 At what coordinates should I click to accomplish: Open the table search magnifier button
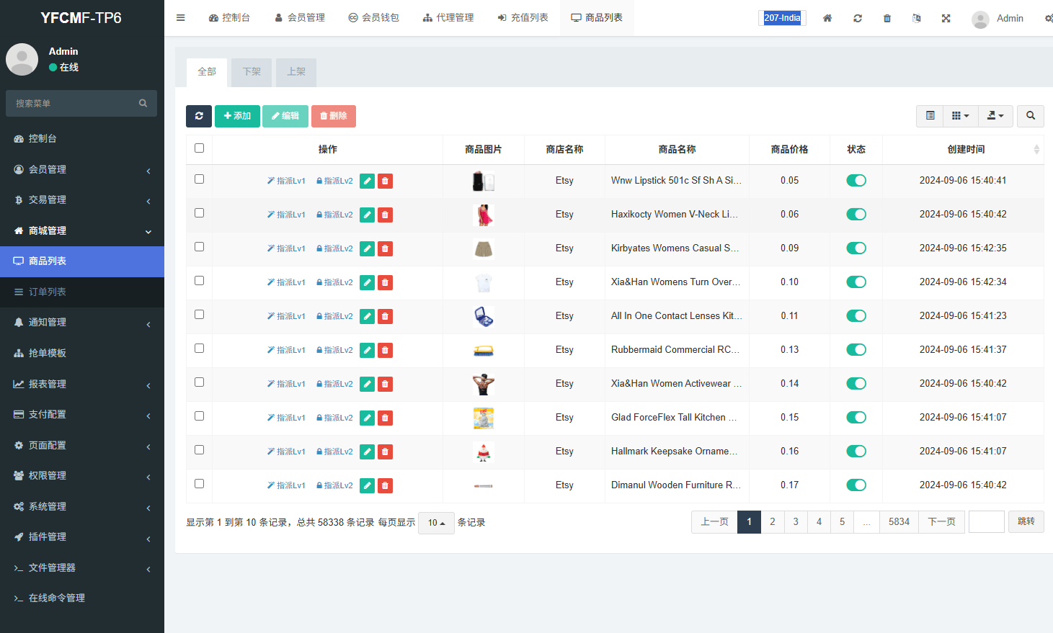[1030, 116]
